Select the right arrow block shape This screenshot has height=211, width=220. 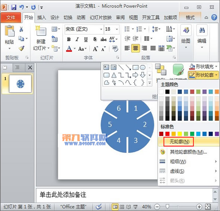(135, 75)
